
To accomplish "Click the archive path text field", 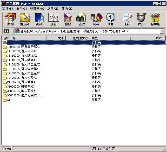I will coord(87,31).
